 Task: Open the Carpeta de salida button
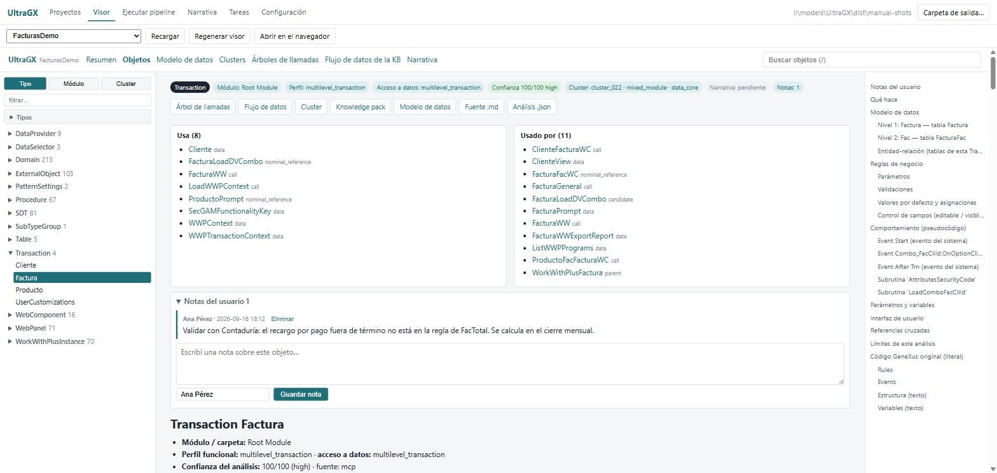point(953,12)
